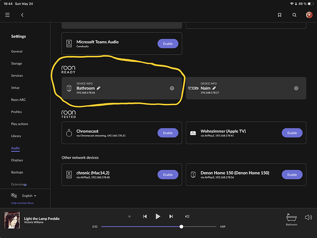Screen dimensions: 317x238
Task: Open the volume speaker control
Action: pos(308,218)
